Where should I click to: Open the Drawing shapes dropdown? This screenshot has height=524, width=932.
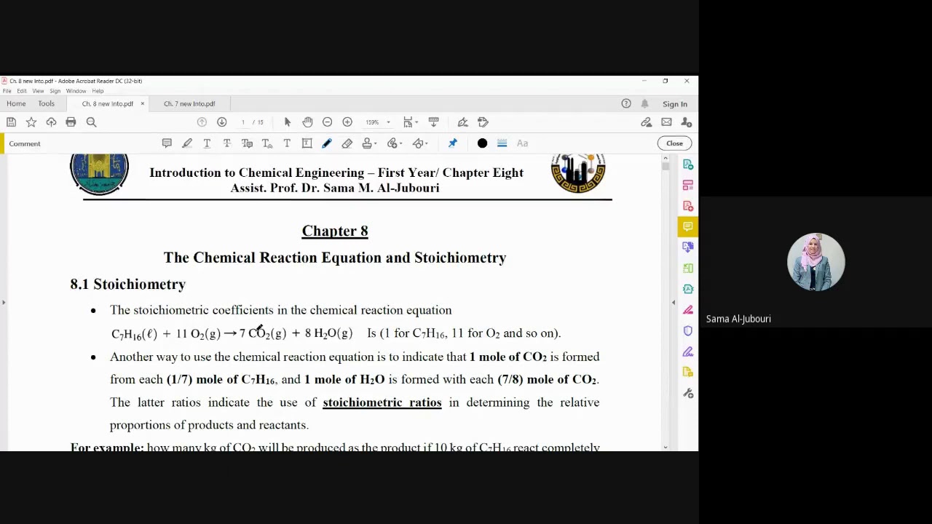[419, 143]
